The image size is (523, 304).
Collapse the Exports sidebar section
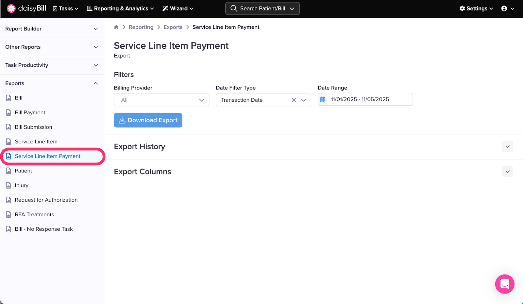pos(96,83)
